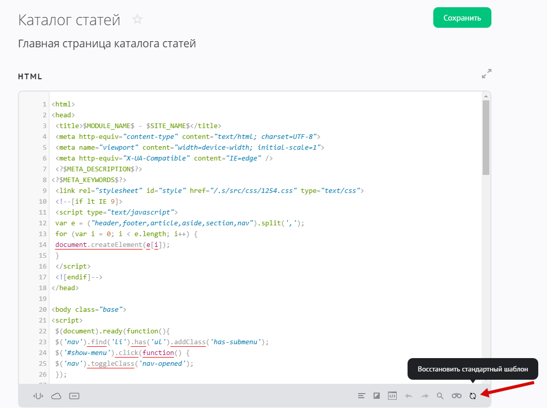Viewport: 547px width, 408px height.
Task: Click the redo arrow in editor toolbar
Action: click(425, 396)
